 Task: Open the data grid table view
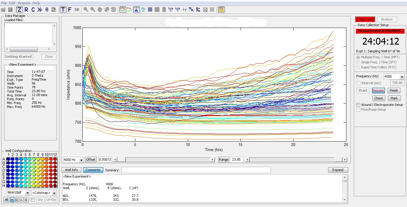click(150, 10)
